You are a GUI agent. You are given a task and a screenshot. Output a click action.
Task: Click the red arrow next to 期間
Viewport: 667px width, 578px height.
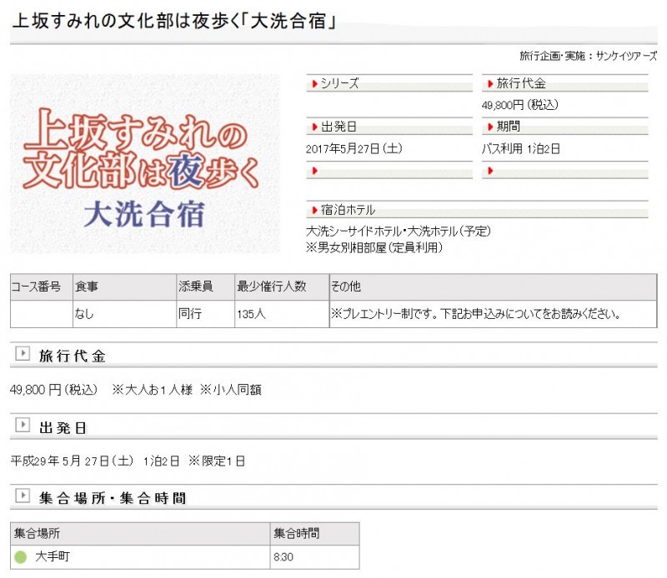click(x=490, y=127)
